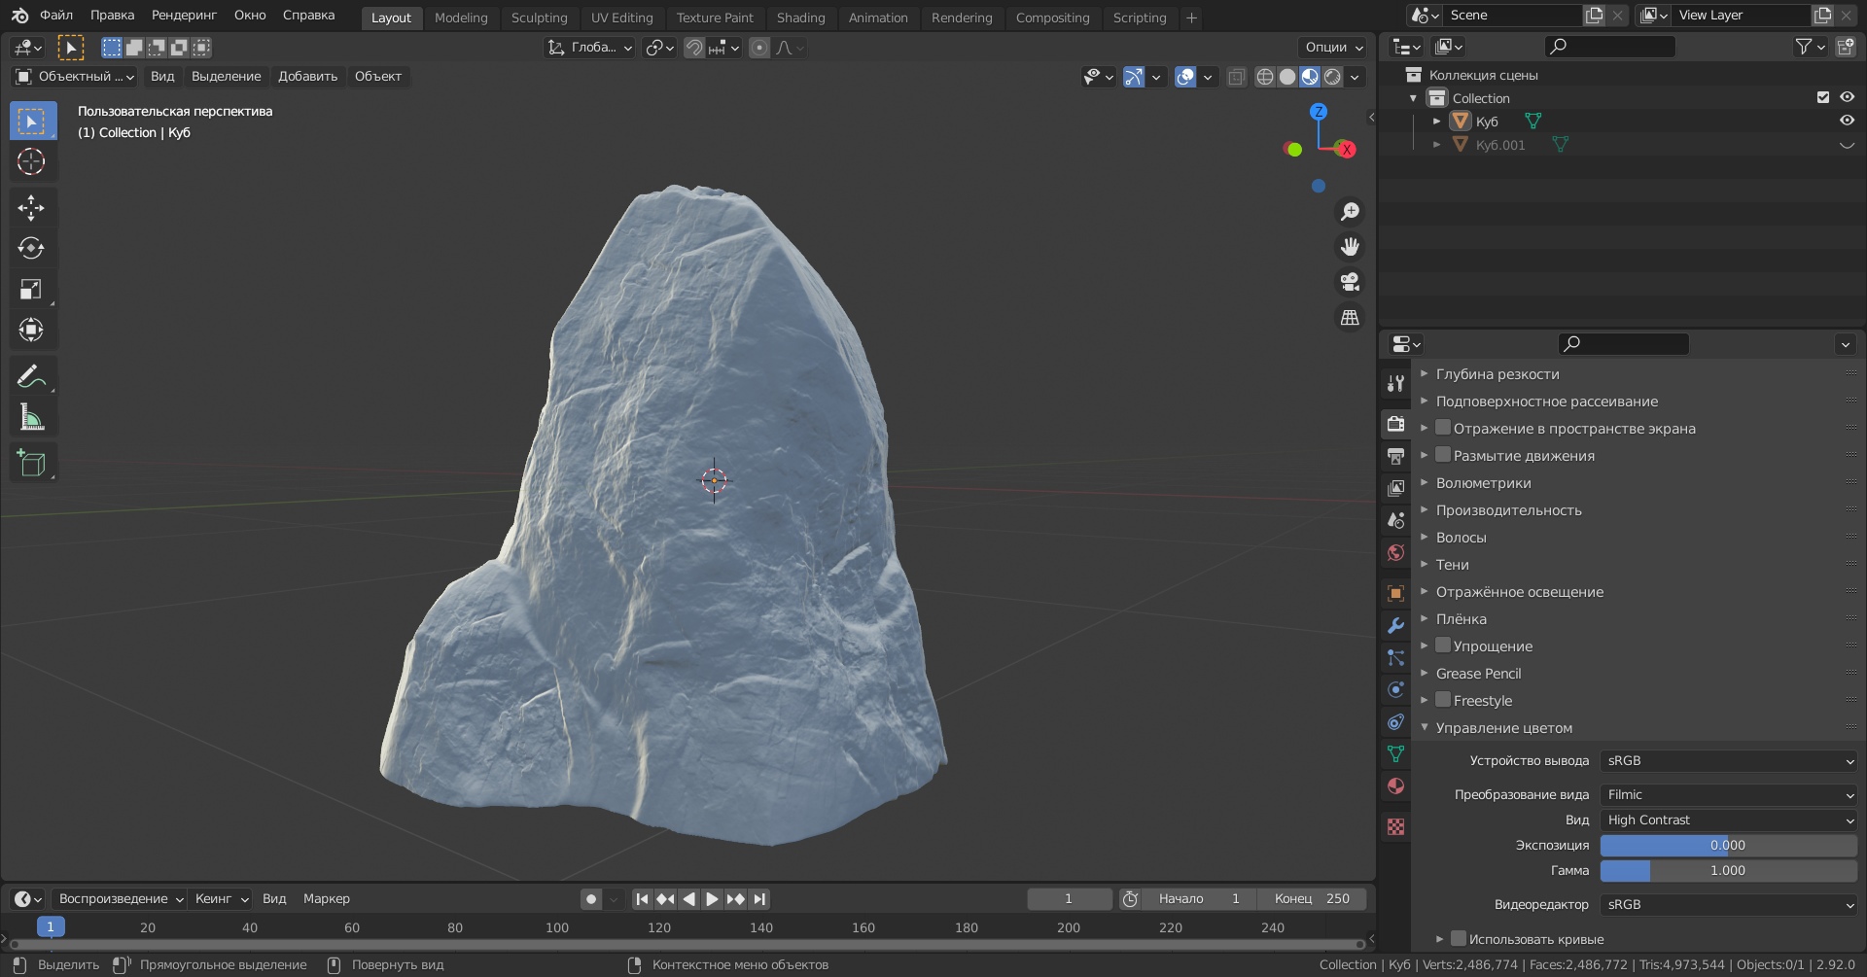Viewport: 1867px width, 977px height.
Task: Jump to the animation end frame
Action: pyautogui.click(x=759, y=898)
